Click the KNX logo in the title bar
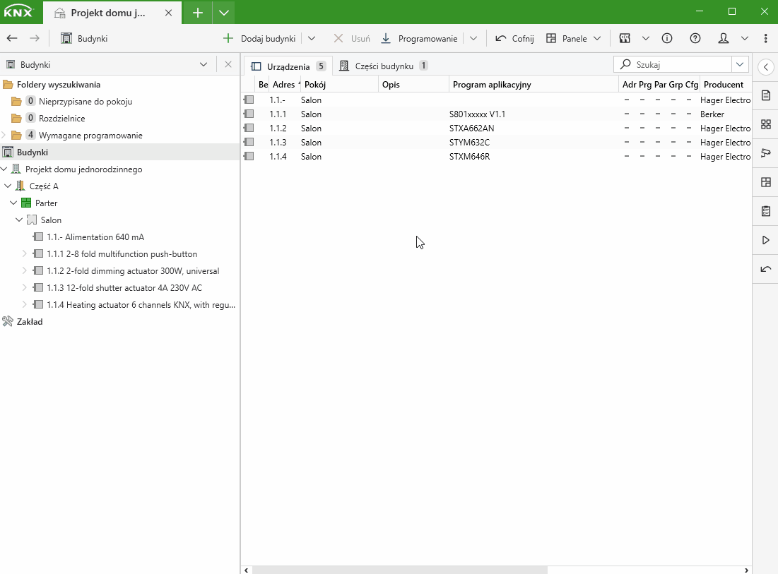This screenshot has height=574, width=778. (x=19, y=12)
